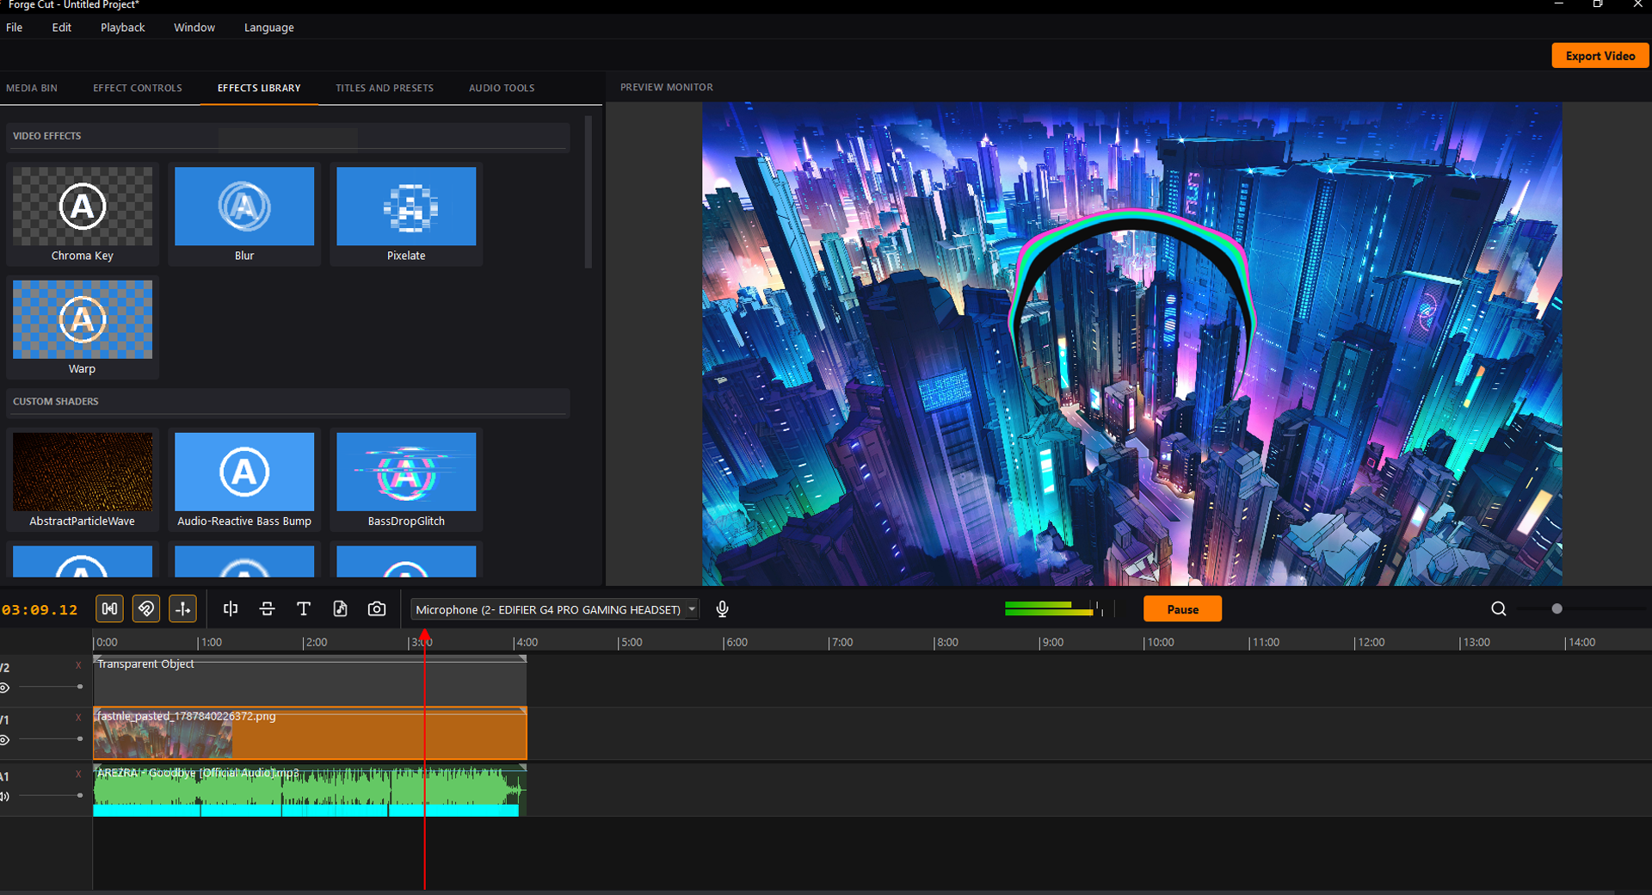This screenshot has width=1652, height=895.
Task: Adjust the timeline zoom slider handle
Action: pos(1556,609)
